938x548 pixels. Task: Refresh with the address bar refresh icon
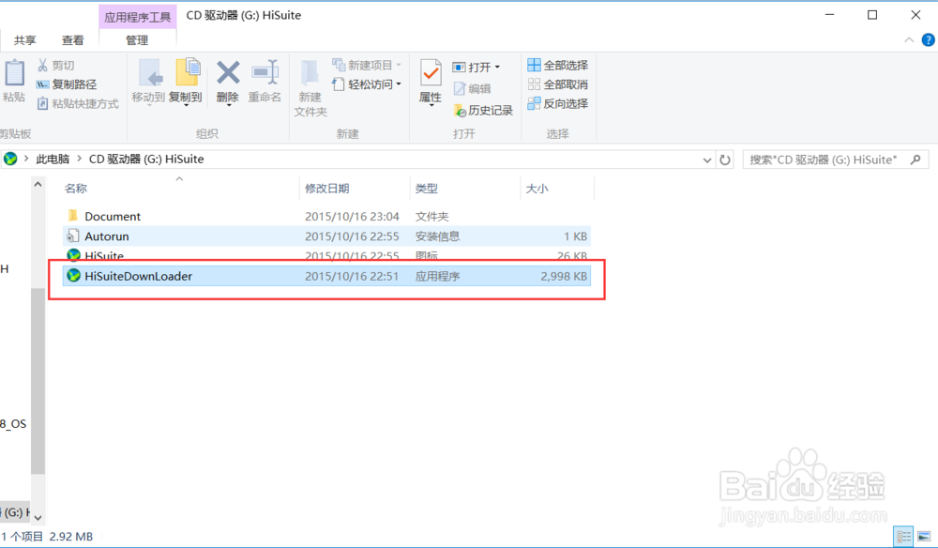point(725,160)
